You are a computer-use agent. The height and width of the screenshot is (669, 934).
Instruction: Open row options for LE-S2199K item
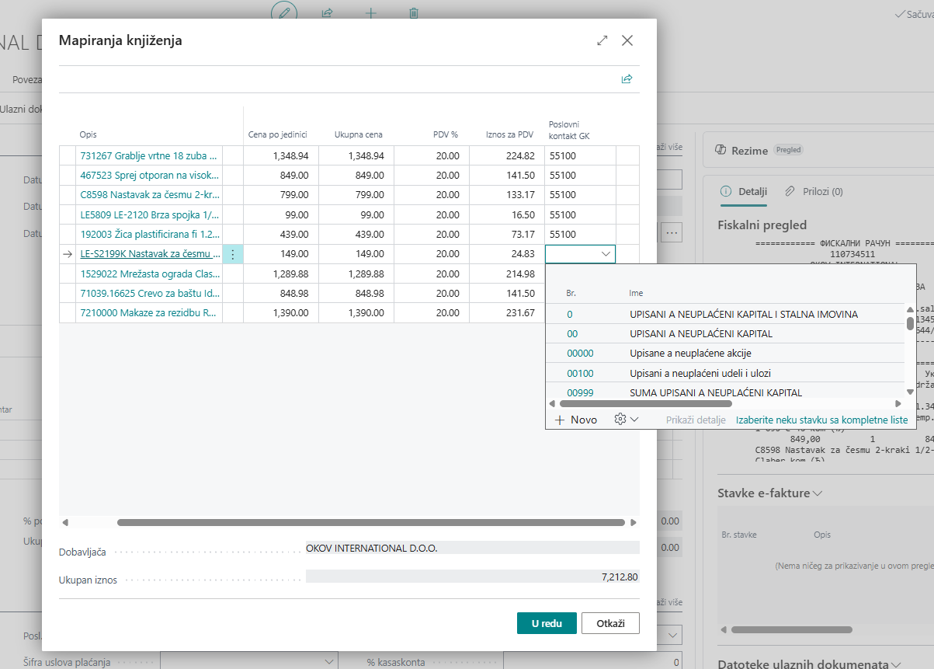[x=233, y=254]
